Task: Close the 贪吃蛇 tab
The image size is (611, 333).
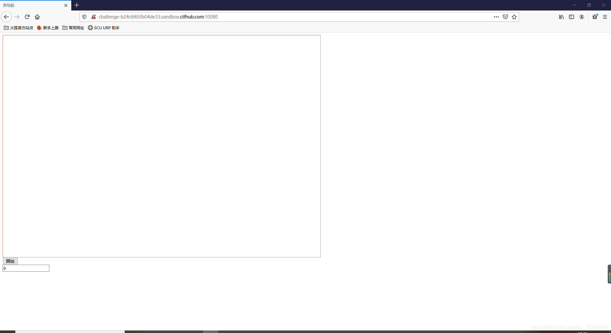Action: tap(66, 5)
